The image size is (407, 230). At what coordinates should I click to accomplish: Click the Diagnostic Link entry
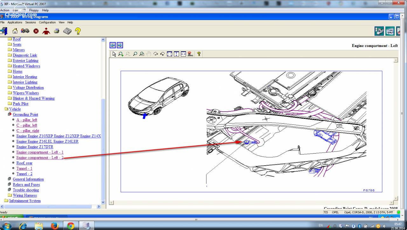25,55
